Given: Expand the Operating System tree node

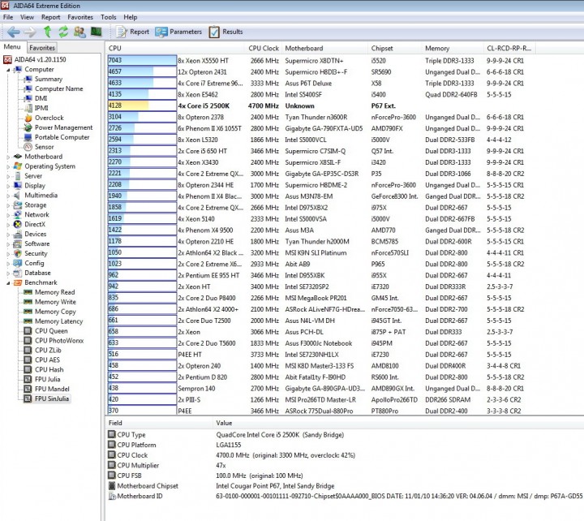Looking at the screenshot, I should 8,166.
